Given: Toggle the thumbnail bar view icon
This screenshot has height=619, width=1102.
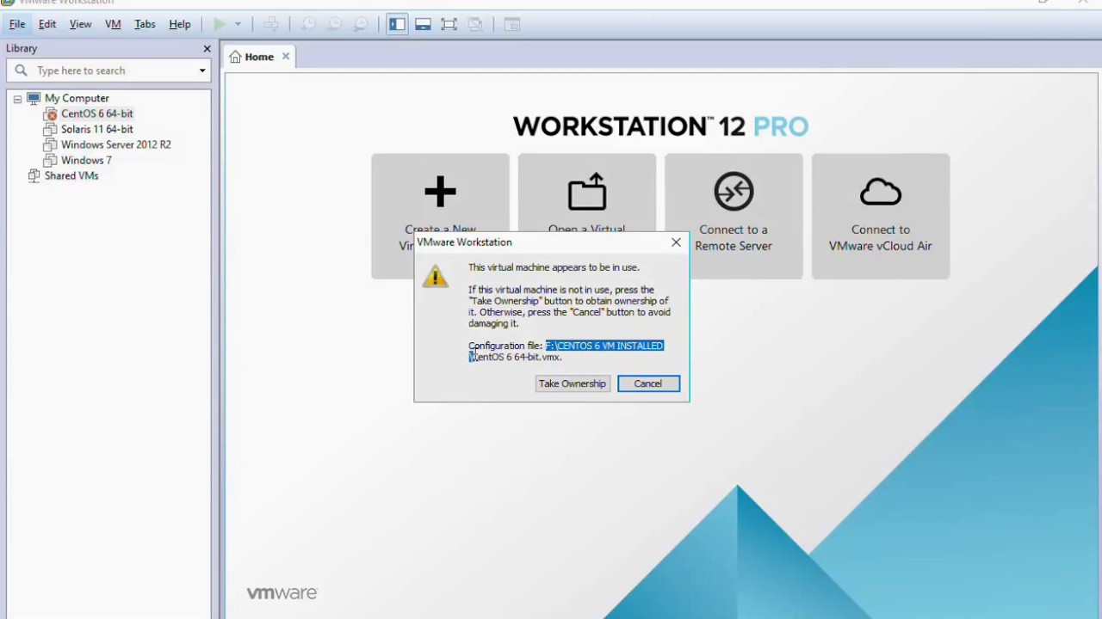Looking at the screenshot, I should [423, 24].
